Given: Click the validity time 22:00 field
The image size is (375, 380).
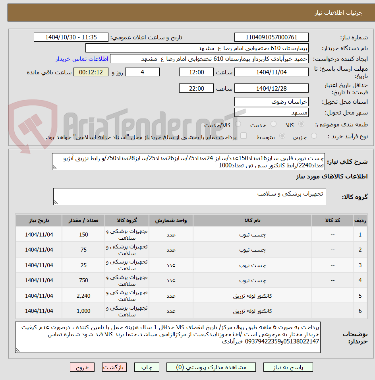Looking at the screenshot, I should click(x=197, y=89).
